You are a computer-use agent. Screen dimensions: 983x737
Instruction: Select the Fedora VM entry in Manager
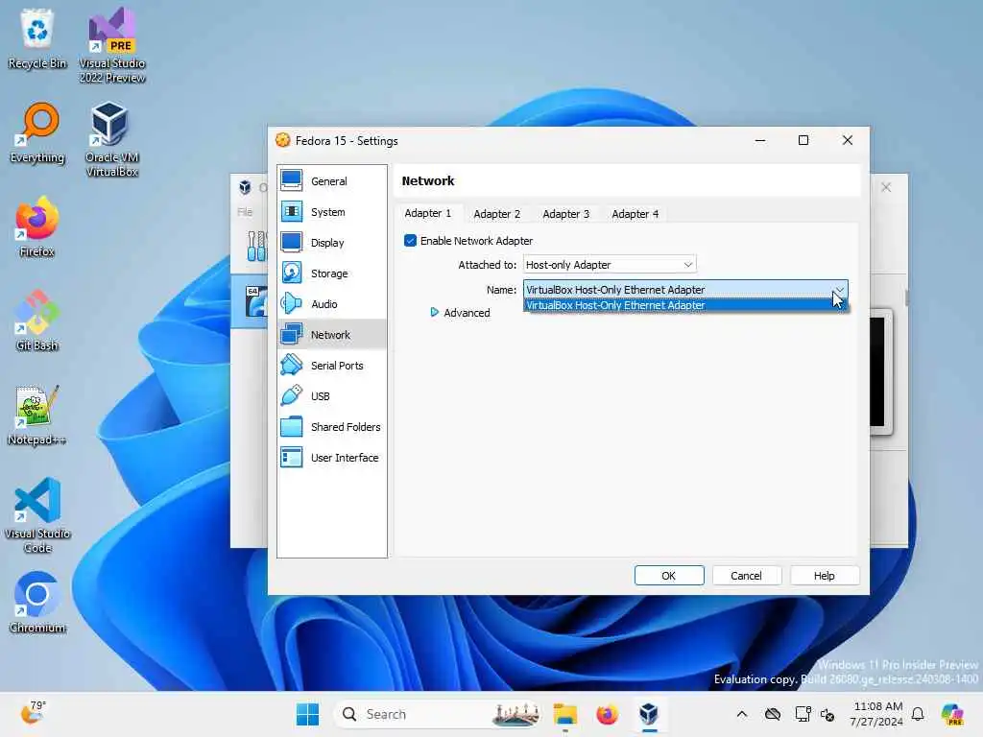pos(251,301)
